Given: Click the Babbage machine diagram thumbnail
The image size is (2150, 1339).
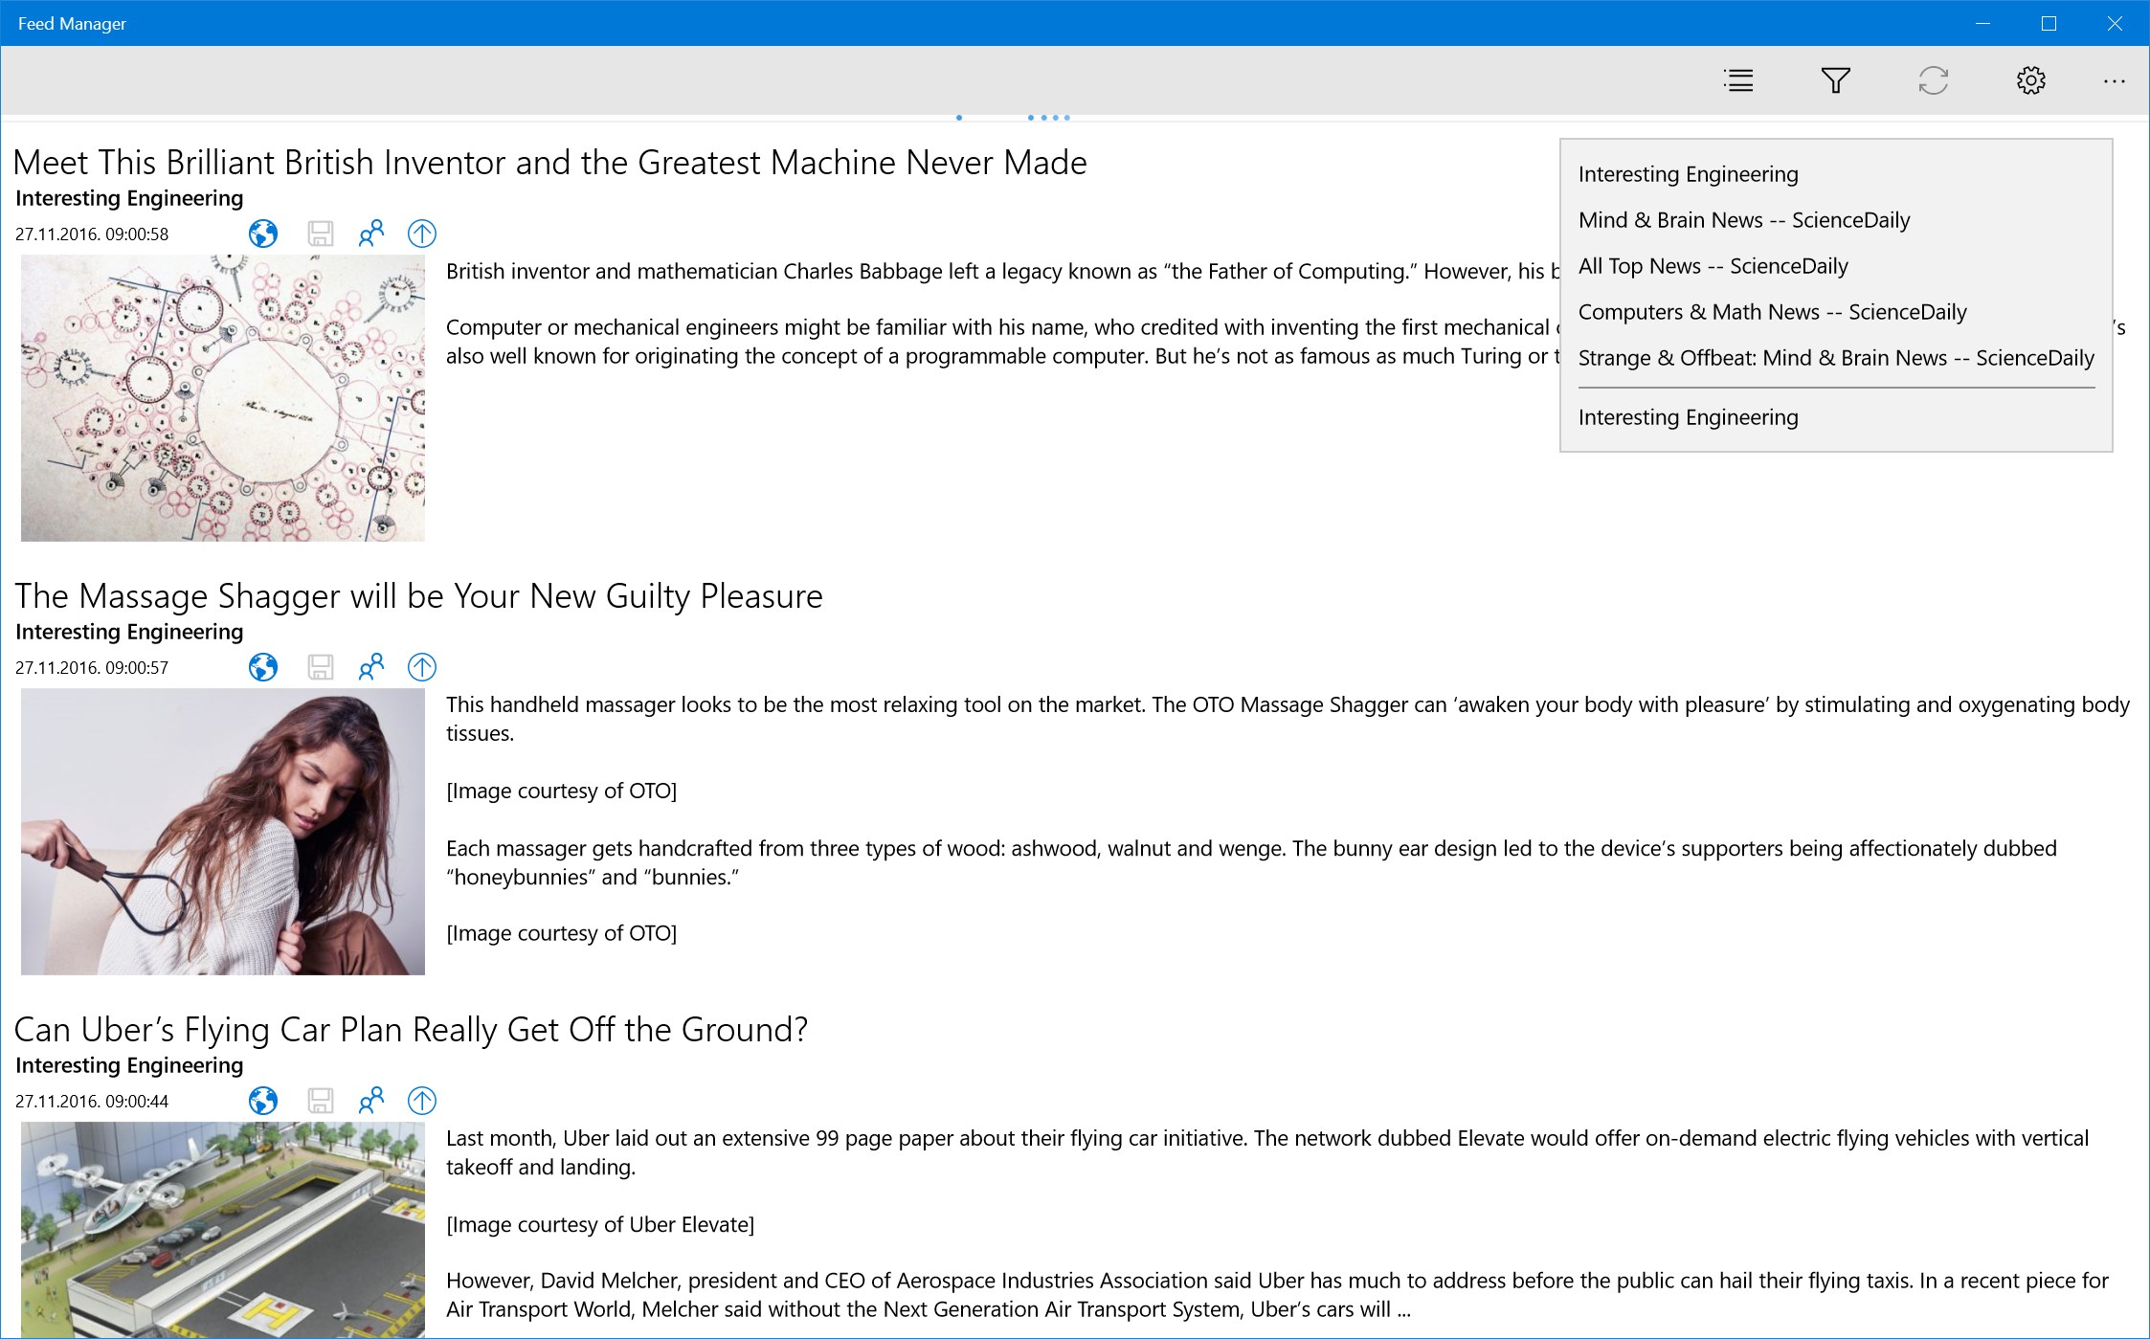Looking at the screenshot, I should coord(223,398).
